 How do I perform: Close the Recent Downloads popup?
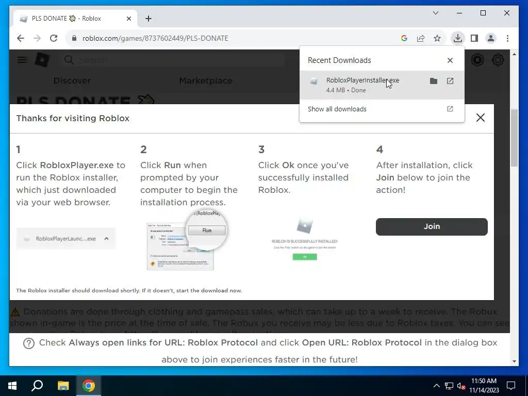(x=450, y=60)
